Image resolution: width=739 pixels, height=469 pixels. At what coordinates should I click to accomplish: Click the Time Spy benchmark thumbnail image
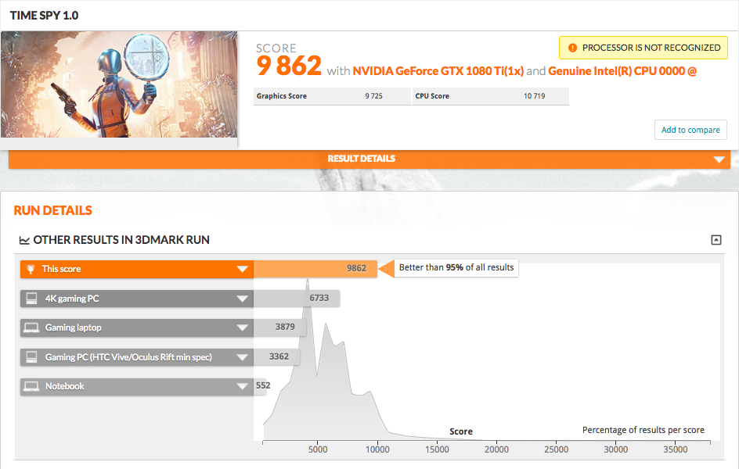119,84
